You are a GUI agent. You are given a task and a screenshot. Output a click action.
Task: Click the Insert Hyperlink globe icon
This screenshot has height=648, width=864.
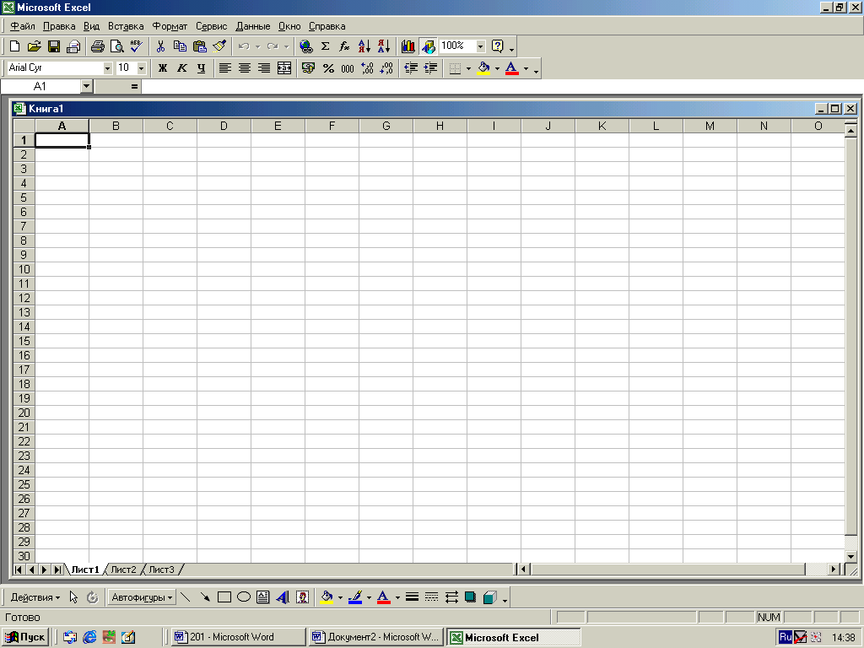click(305, 46)
